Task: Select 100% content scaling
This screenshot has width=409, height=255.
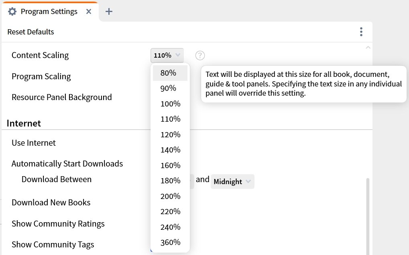Action: pyautogui.click(x=170, y=104)
